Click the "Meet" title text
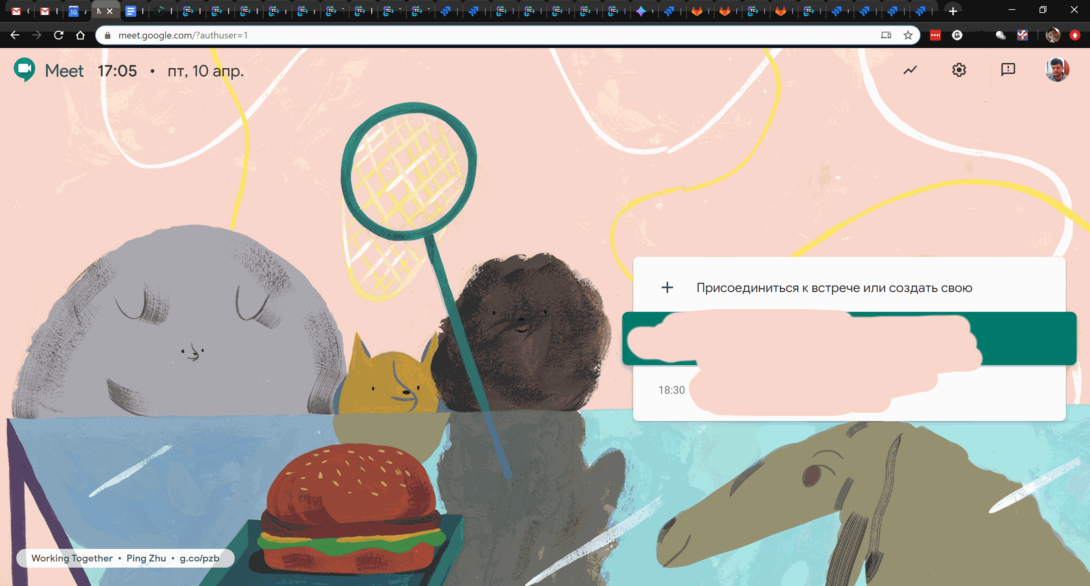Screen dimensions: 1090x586 pos(64,71)
